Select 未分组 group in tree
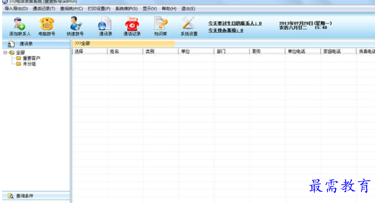This screenshot has height=203, width=375. [x=29, y=64]
